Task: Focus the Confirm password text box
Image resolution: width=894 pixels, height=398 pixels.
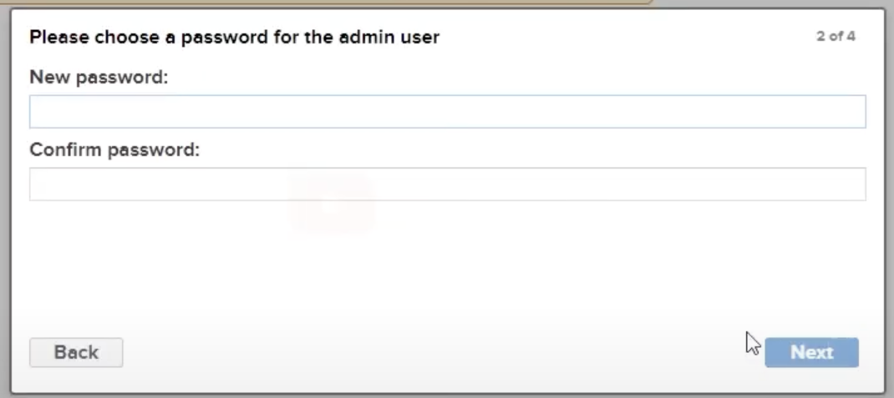Action: click(x=447, y=184)
